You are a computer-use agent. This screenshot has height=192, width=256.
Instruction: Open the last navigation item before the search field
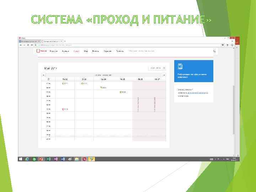(x=120, y=51)
